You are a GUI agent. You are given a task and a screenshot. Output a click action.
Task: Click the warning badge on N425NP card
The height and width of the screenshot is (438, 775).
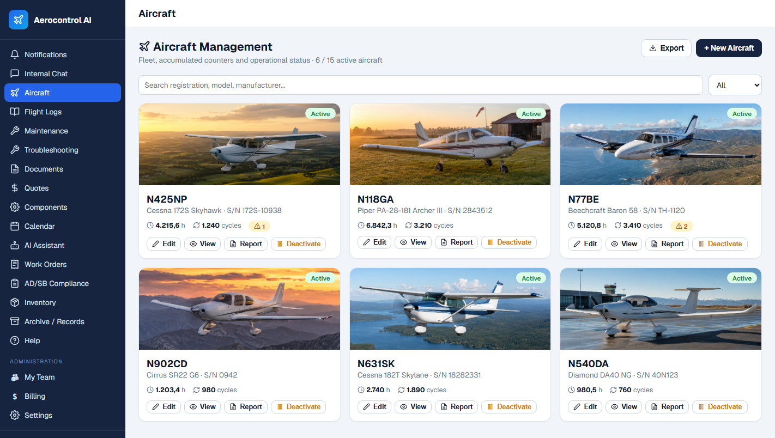[259, 226]
